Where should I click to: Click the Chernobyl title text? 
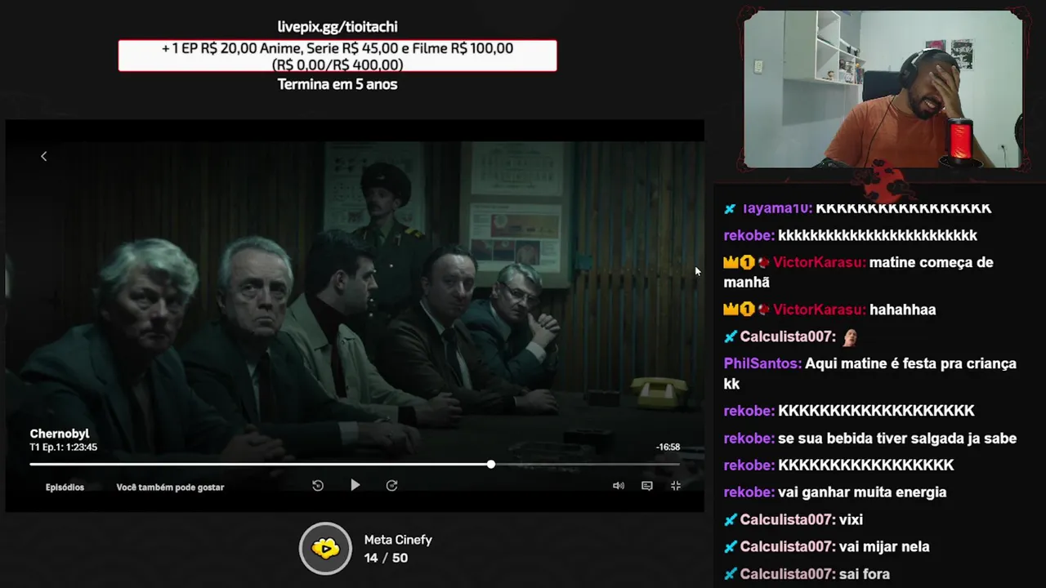pyautogui.click(x=60, y=434)
